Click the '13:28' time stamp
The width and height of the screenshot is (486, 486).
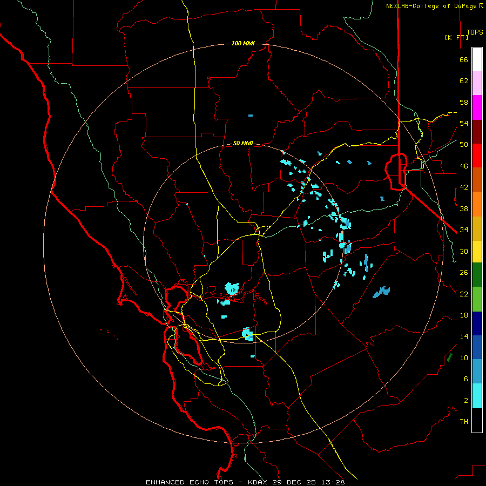[x=332, y=482]
